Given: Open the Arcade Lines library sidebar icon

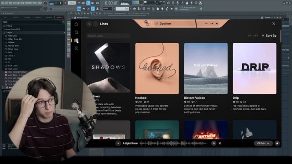Looking at the screenshot, I should [76, 41].
